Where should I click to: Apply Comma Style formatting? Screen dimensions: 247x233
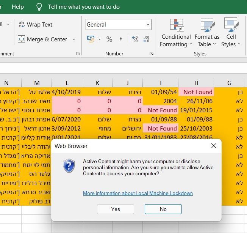tap(120, 39)
